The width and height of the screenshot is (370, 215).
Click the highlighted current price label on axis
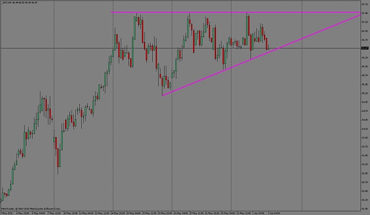pyautogui.click(x=365, y=48)
